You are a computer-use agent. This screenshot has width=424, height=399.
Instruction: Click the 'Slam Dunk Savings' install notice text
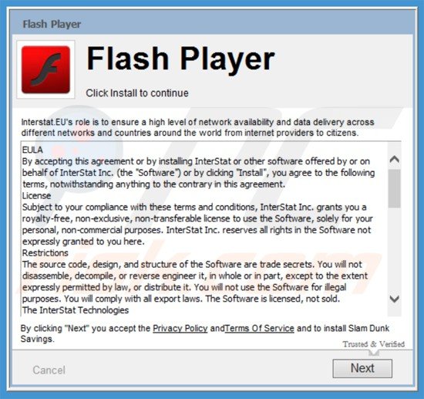205,333
